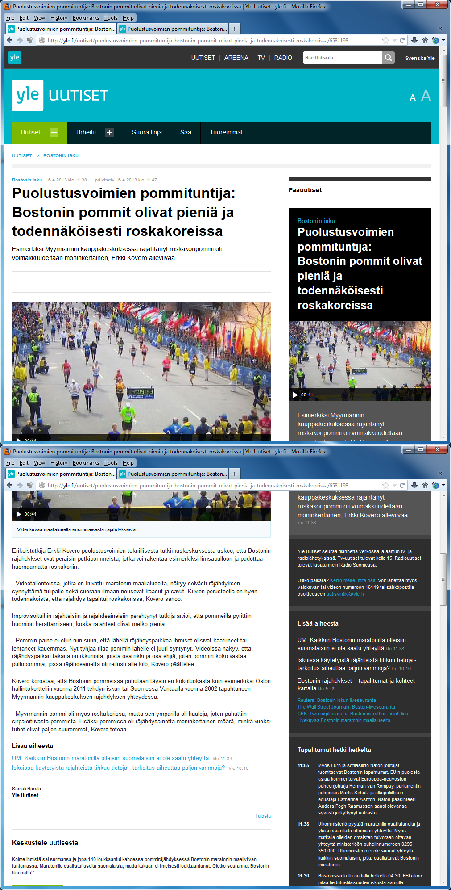451x890 pixels.
Task: Choose the smaller A font size
Action: click(x=413, y=98)
